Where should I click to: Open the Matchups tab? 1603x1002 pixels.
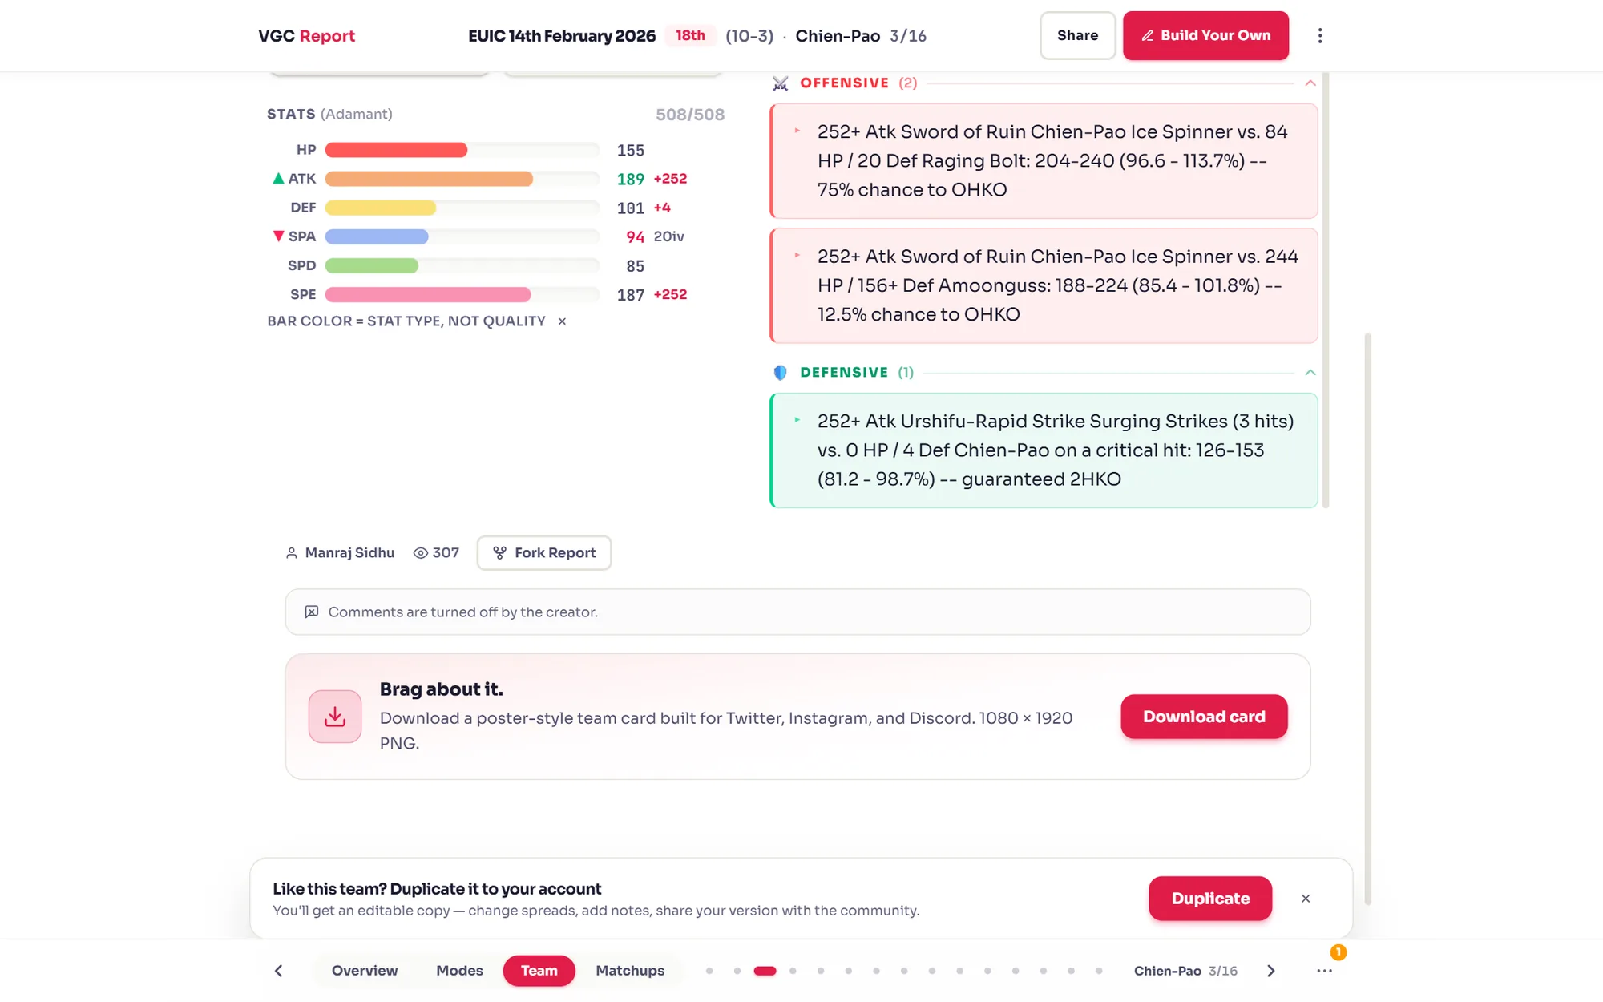(x=630, y=971)
